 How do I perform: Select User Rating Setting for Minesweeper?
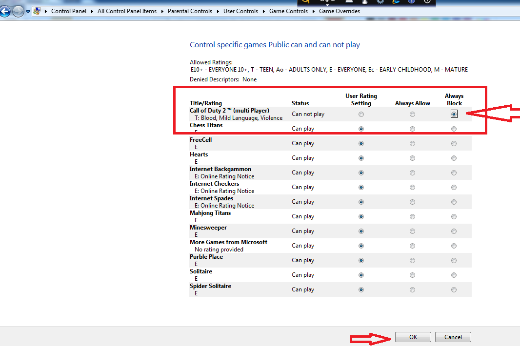[x=361, y=231]
